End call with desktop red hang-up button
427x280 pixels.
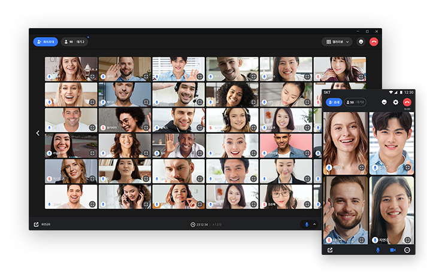point(374,42)
